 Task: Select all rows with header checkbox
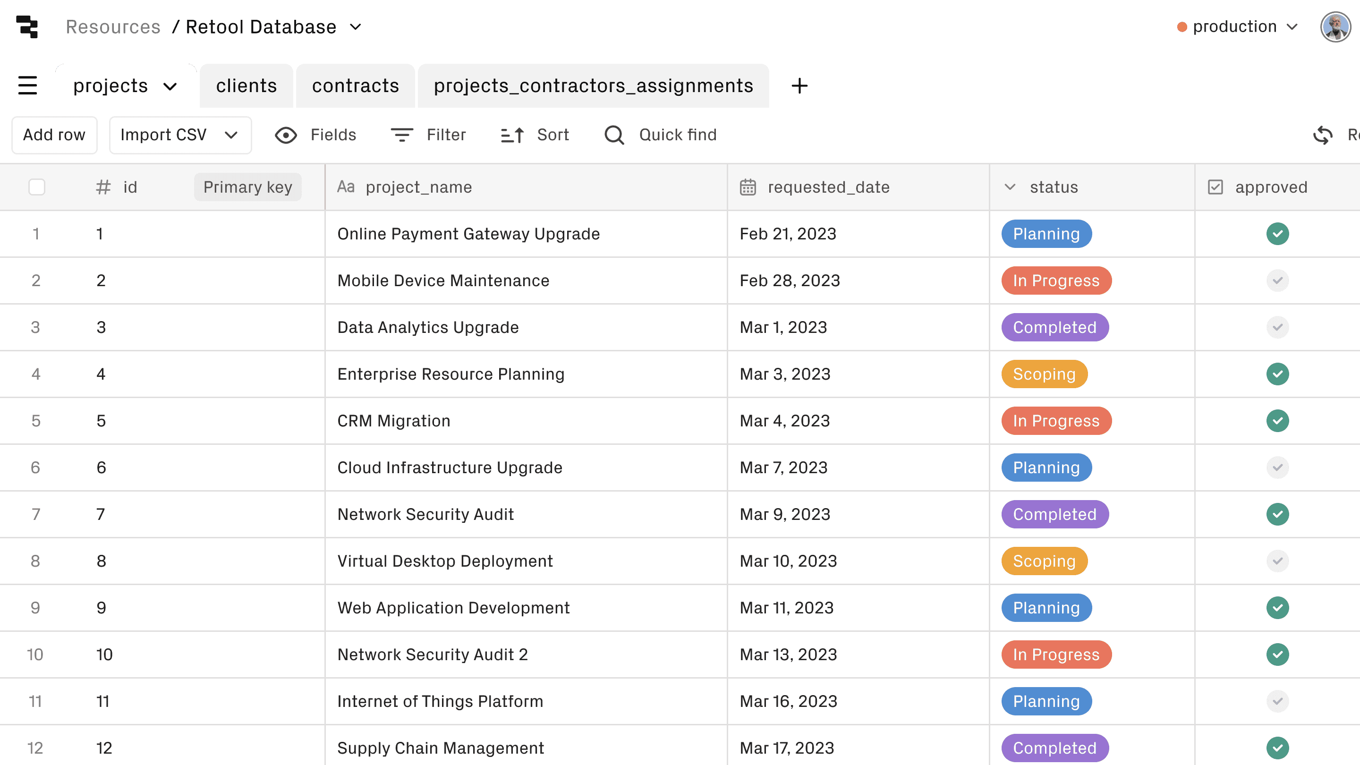36,187
